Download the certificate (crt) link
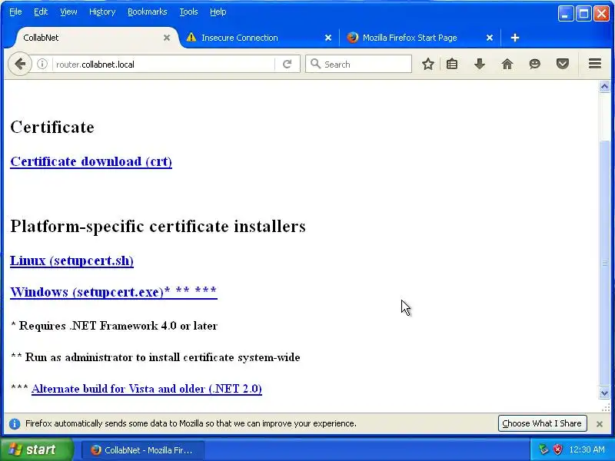The height and width of the screenshot is (461, 615). tap(91, 161)
